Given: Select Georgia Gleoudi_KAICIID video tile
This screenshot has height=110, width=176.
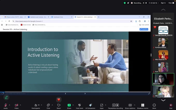Looking at the screenshot, I should tap(163, 31).
